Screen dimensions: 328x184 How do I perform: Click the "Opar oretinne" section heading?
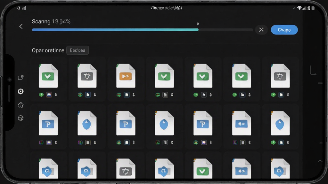tap(48, 50)
